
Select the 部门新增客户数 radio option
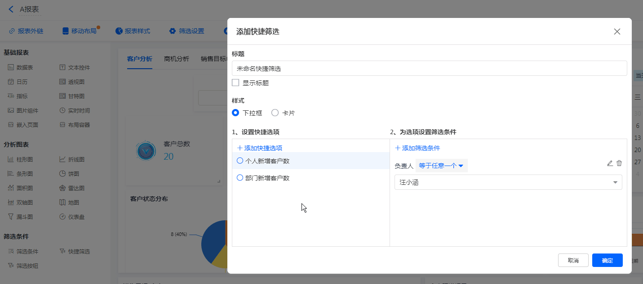click(240, 178)
